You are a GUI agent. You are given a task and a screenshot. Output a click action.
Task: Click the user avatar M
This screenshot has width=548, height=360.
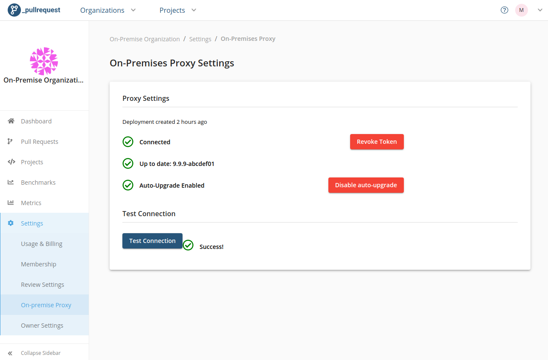click(x=522, y=10)
